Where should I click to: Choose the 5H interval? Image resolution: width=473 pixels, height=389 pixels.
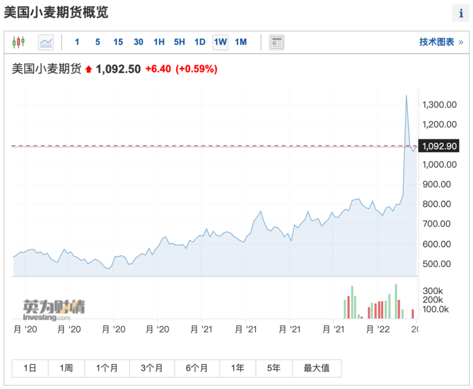179,42
